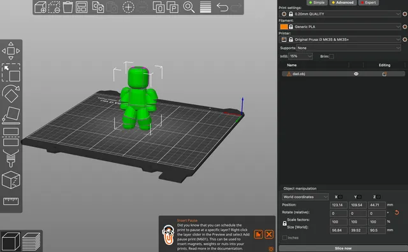
Task: Toggle visibility eye for dad.obj
Action: [x=356, y=74]
